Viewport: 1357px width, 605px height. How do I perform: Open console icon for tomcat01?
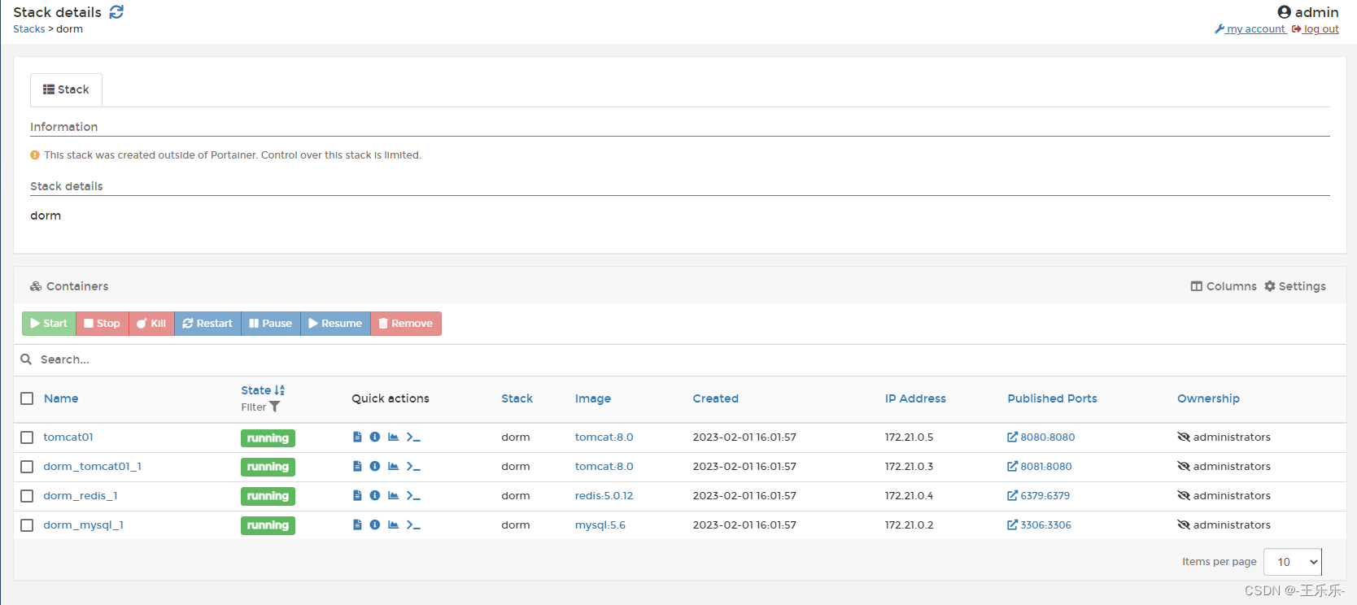pos(413,437)
